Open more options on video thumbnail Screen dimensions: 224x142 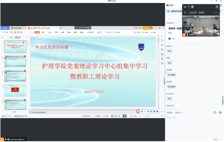tap(217, 18)
